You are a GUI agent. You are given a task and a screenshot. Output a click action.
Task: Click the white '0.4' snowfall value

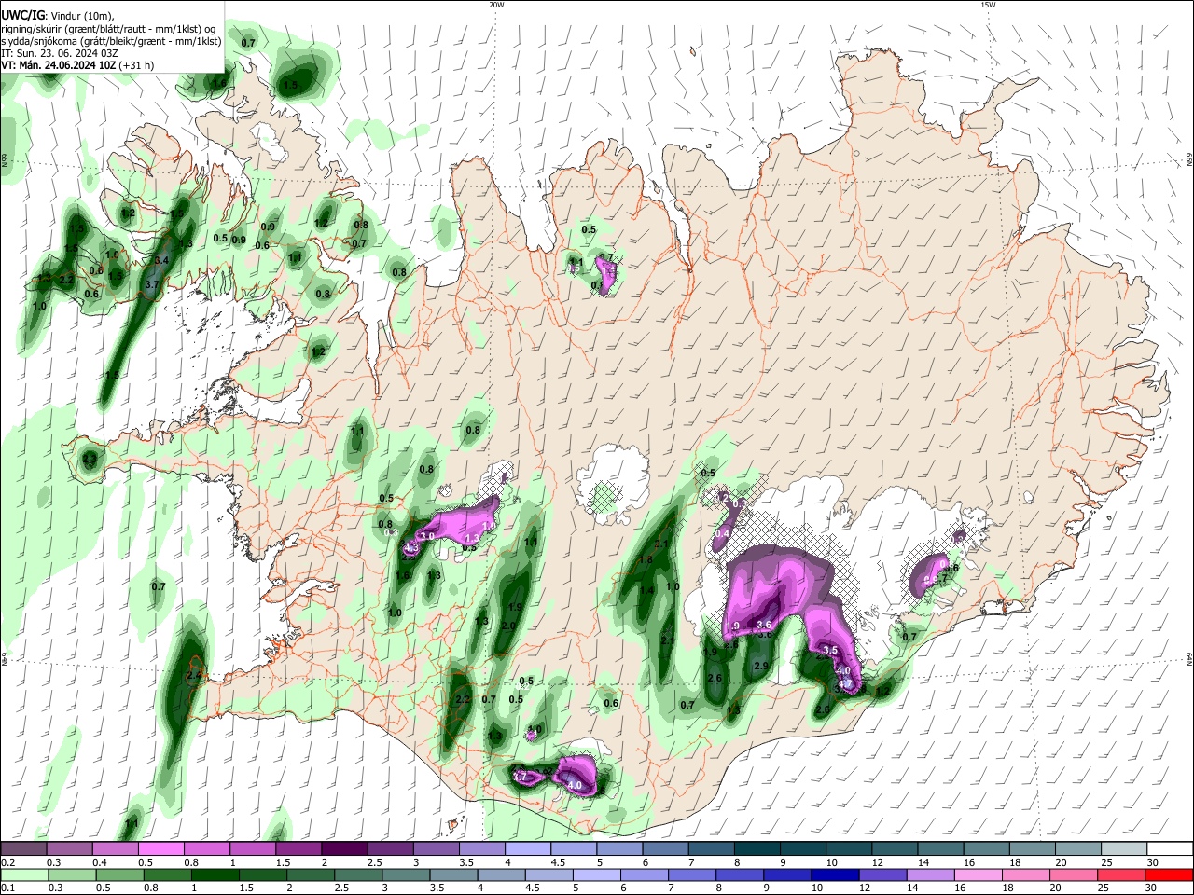tap(723, 533)
